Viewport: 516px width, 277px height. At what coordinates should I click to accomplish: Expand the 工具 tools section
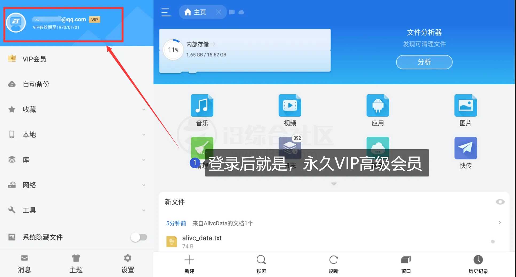coord(144,210)
